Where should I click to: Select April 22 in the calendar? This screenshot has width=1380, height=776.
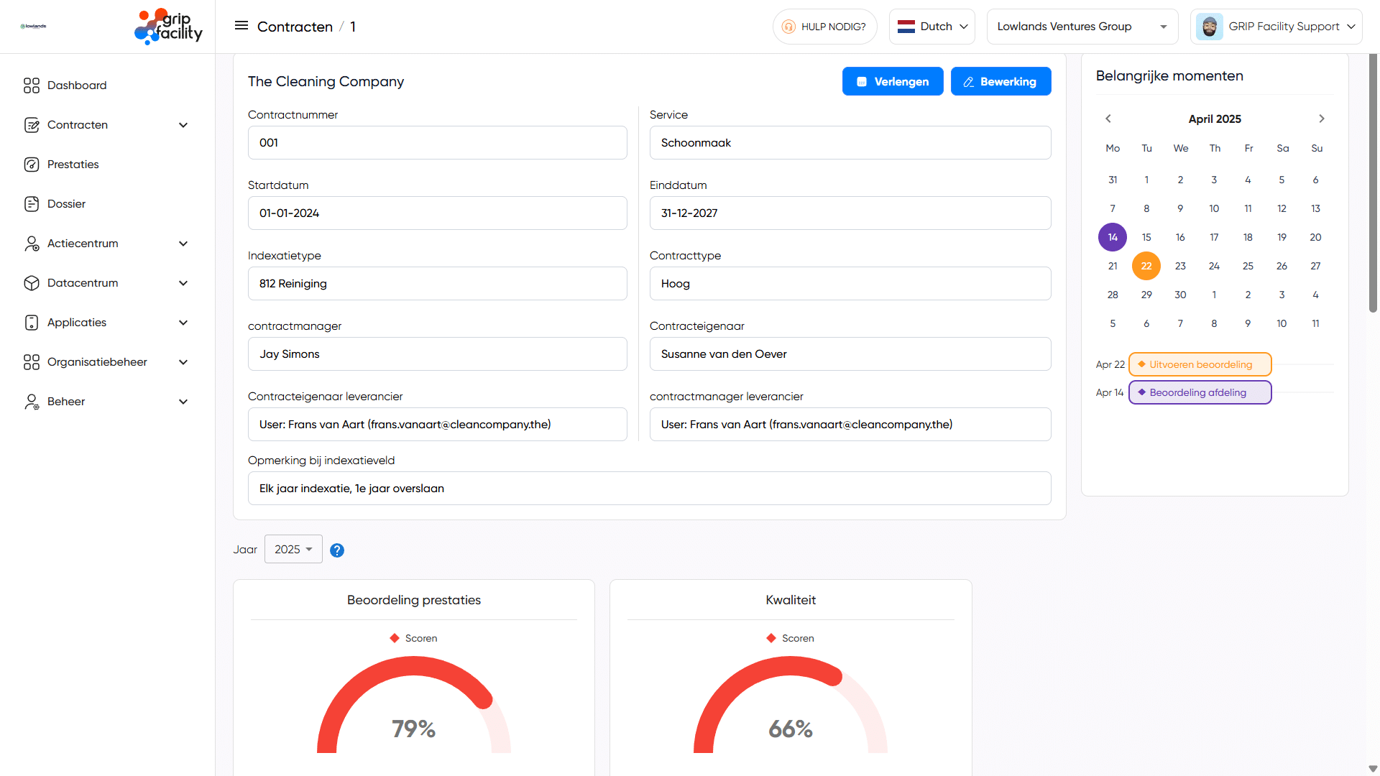[1146, 266]
